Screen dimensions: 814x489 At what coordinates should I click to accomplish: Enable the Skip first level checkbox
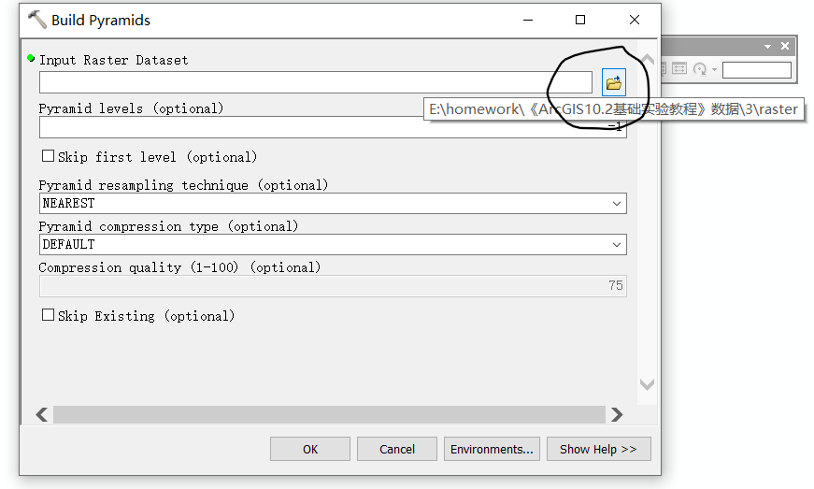coord(48,156)
